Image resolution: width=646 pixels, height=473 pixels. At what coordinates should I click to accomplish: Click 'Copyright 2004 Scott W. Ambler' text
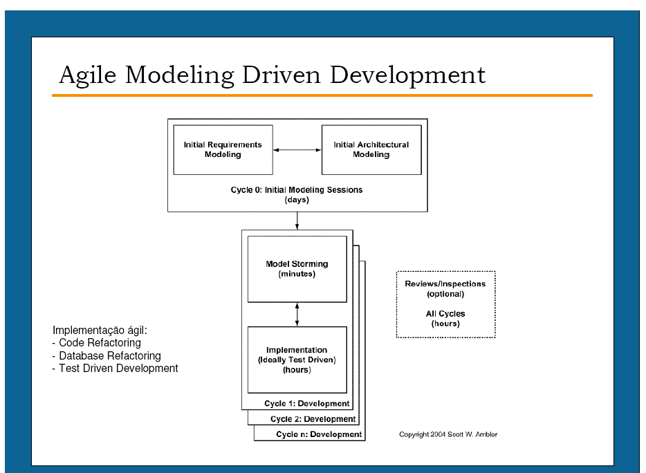pyautogui.click(x=448, y=434)
